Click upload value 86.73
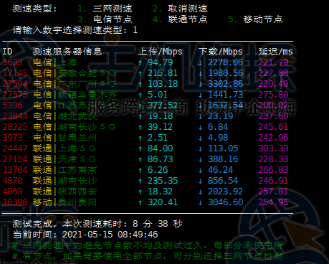The height and width of the screenshot is (264, 329). (160, 159)
